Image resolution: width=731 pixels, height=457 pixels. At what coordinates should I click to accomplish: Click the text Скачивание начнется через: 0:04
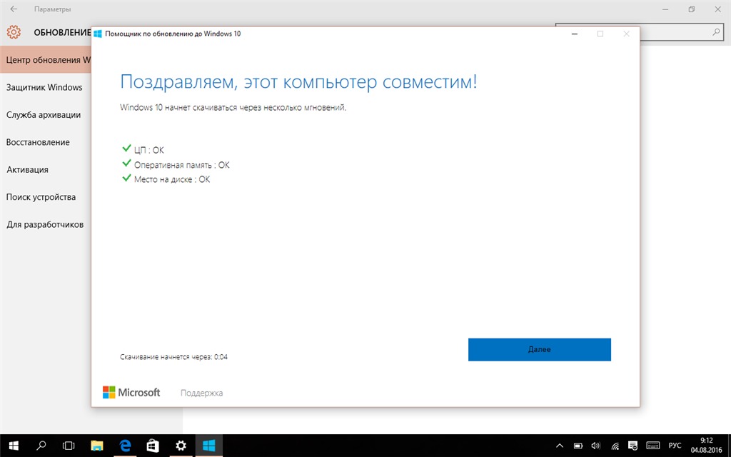174,357
